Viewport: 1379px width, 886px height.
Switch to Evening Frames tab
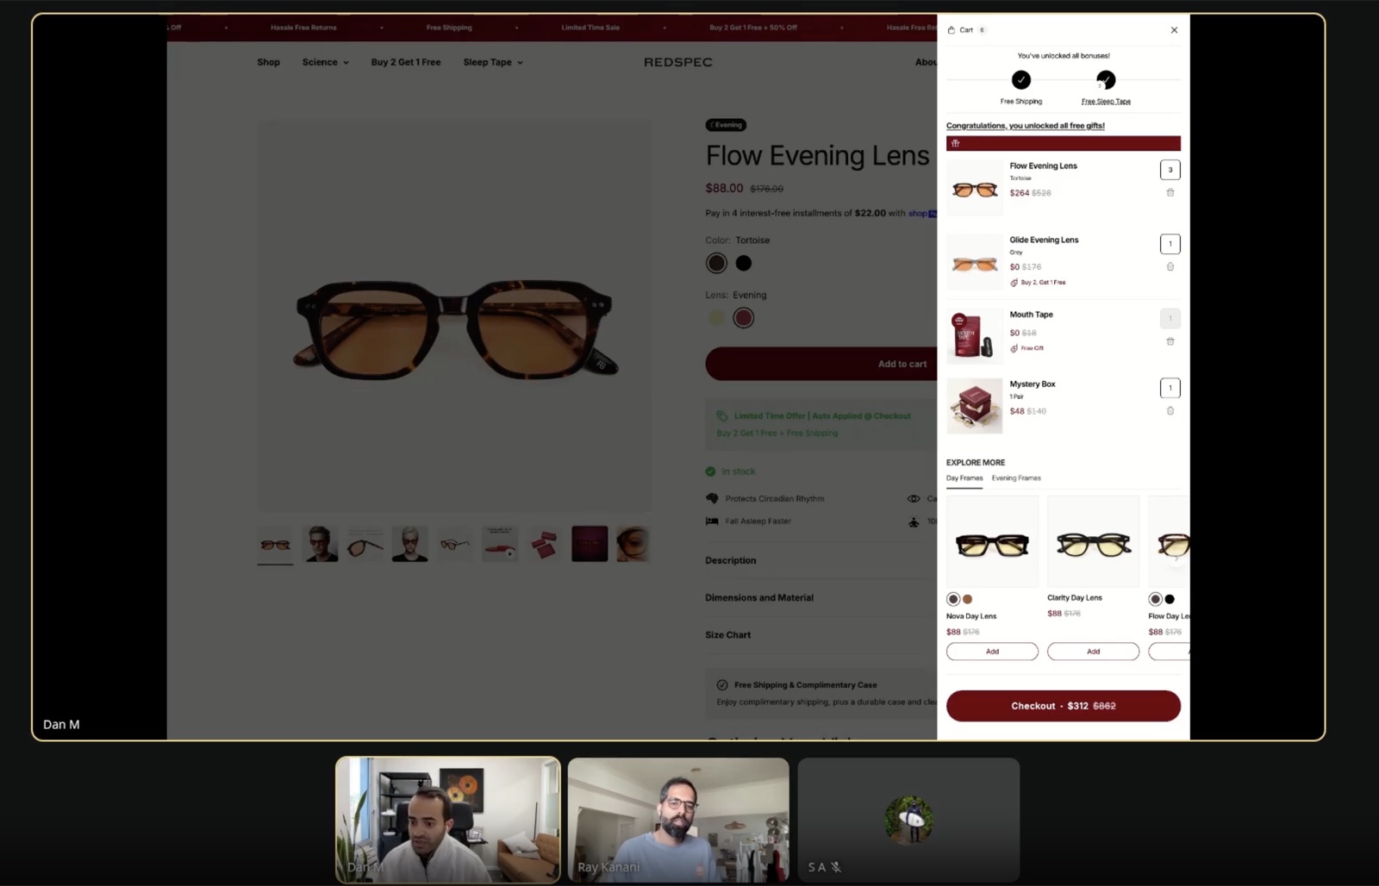pos(1016,478)
